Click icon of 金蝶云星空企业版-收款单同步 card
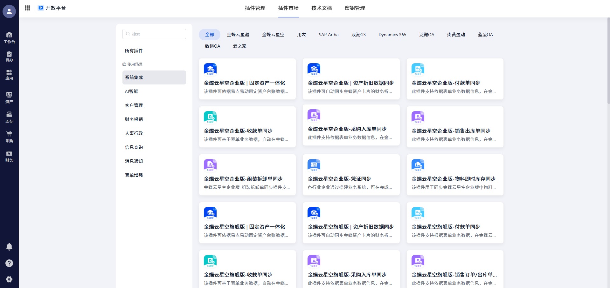Image resolution: width=610 pixels, height=288 pixels. [210, 117]
